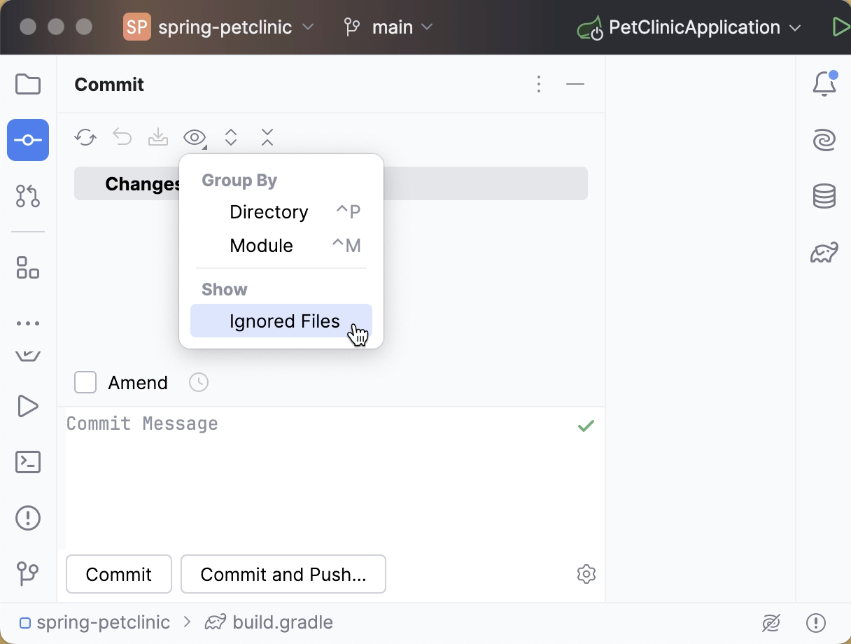Open Notifications via the bell icon
This screenshot has height=644, width=851.
pos(824,84)
